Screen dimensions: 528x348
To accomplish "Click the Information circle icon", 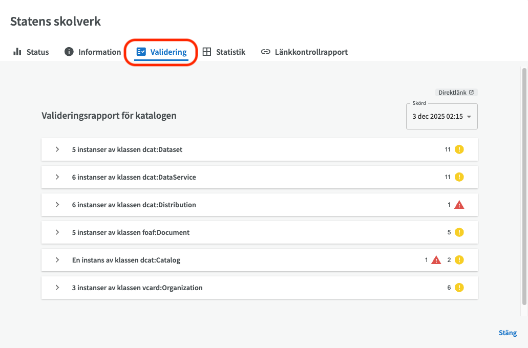I will point(69,52).
